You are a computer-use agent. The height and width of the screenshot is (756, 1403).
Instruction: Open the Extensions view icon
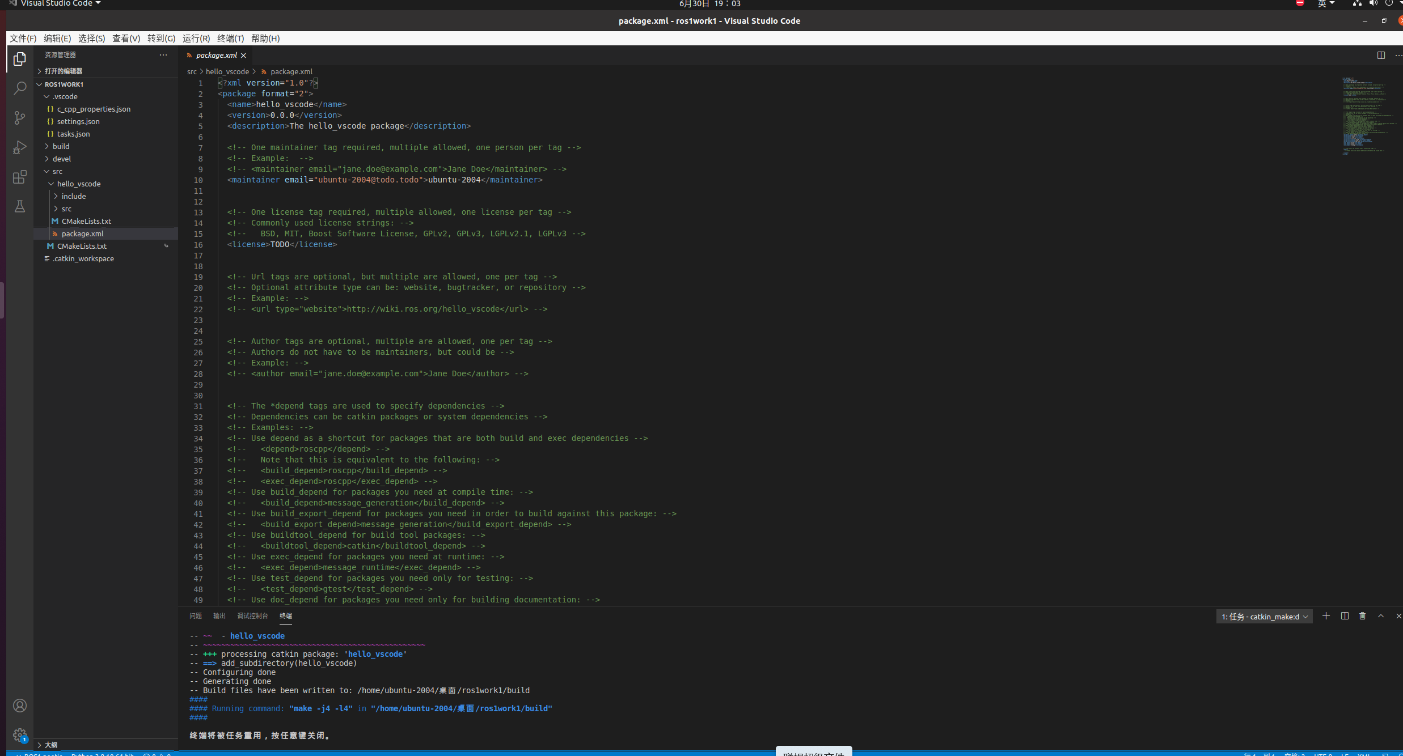[x=20, y=177]
